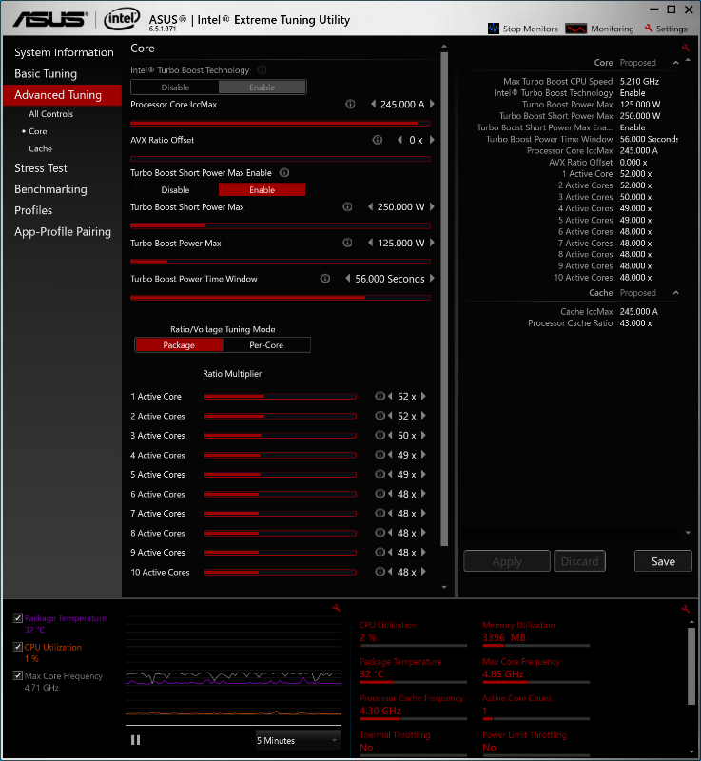Click on Turbo Boost Power Time Window slider
Viewport: 701px width, 761px height.
coord(281,298)
